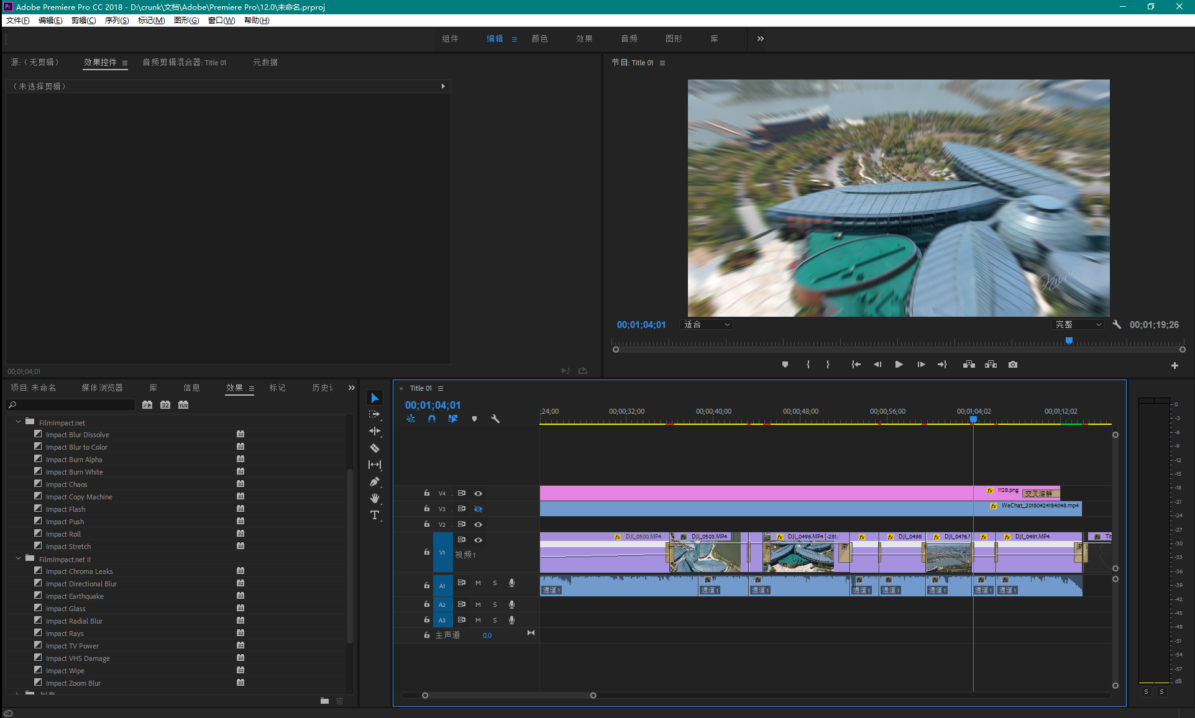Open the 序列 menu

click(x=116, y=20)
